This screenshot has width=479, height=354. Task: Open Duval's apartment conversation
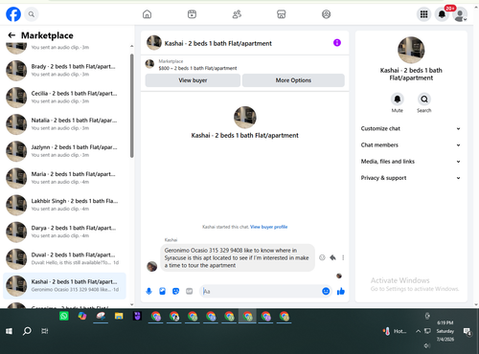pos(65,258)
